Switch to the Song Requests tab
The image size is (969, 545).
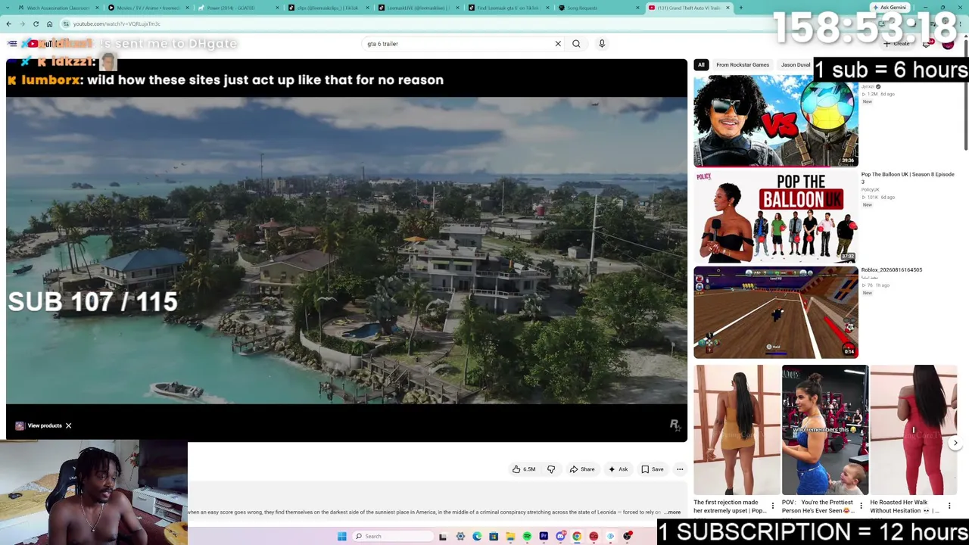click(x=598, y=8)
